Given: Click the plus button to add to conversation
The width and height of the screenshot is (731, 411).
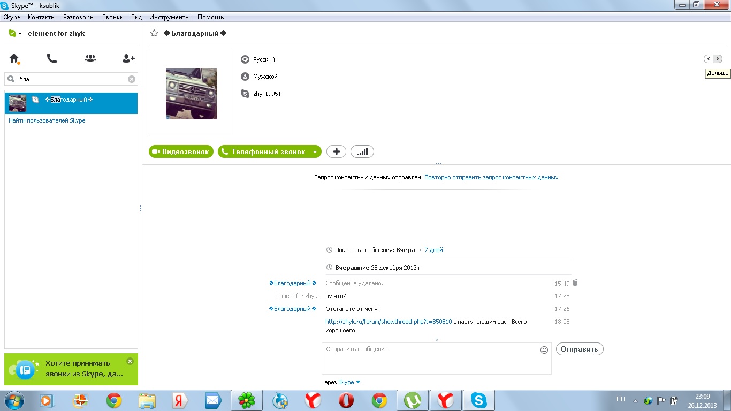Looking at the screenshot, I should click(x=336, y=152).
